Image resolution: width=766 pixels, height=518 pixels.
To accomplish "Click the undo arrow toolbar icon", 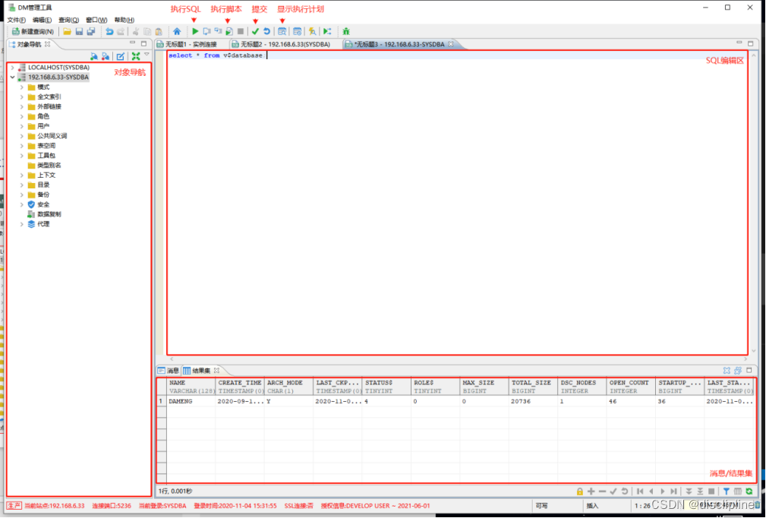I will (109, 31).
